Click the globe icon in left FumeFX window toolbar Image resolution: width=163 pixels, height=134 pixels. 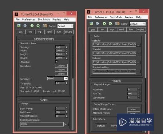coord(25,26)
